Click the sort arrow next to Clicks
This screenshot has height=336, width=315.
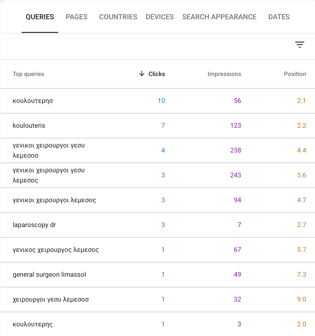142,74
